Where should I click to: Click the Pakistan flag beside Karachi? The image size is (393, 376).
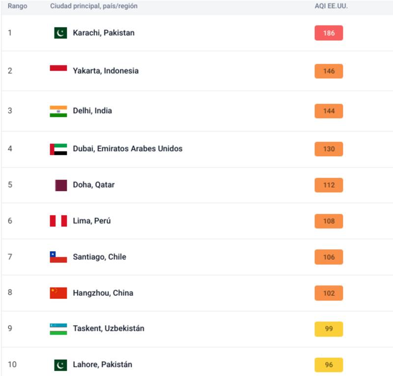click(x=60, y=33)
